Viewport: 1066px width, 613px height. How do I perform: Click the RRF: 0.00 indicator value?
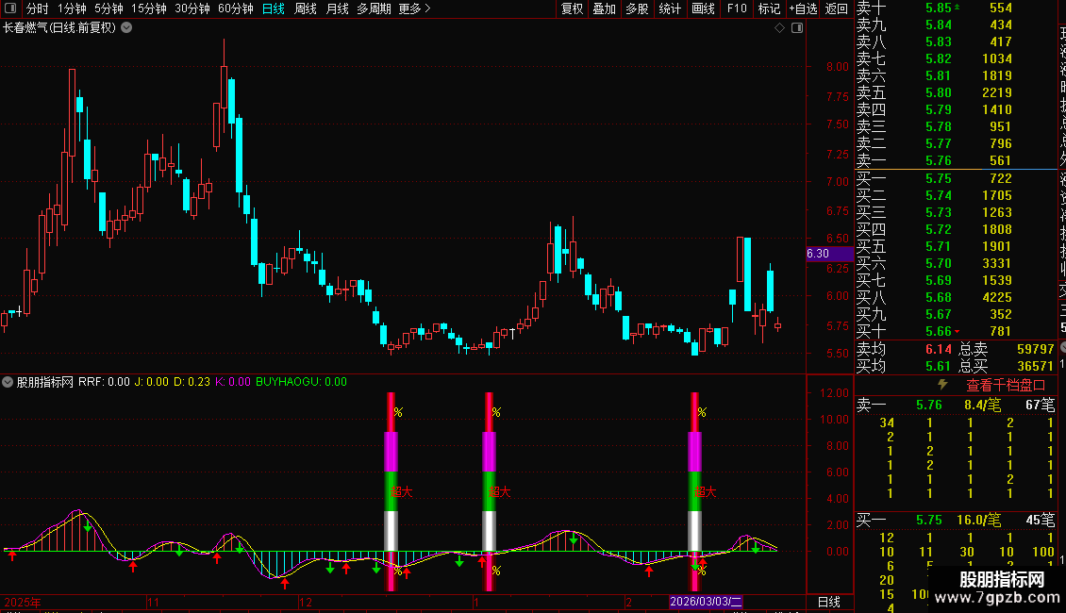point(104,382)
